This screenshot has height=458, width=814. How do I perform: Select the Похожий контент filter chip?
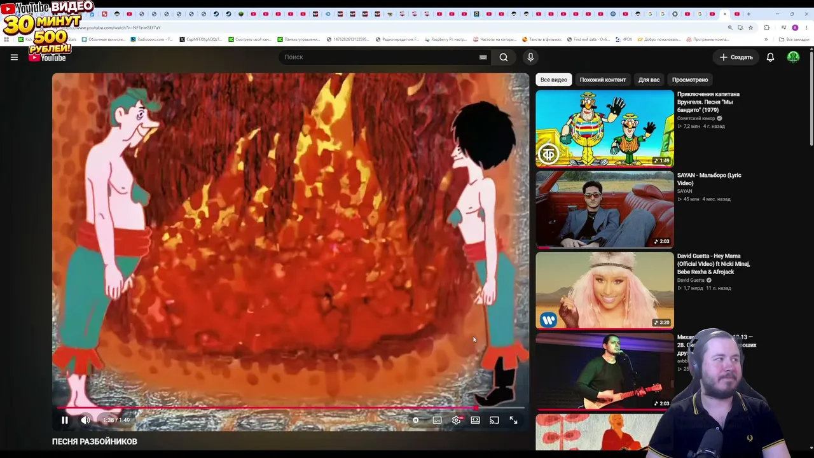[x=603, y=80]
